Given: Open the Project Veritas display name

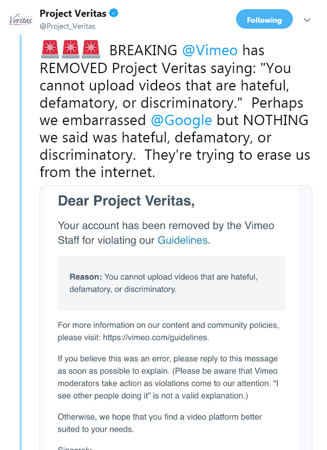Looking at the screenshot, I should (x=73, y=13).
